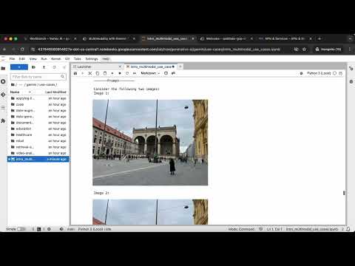Image resolution: width=355 pixels, height=266 pixels.
Task: Open the retrieval-a… folder
Action: point(38,147)
